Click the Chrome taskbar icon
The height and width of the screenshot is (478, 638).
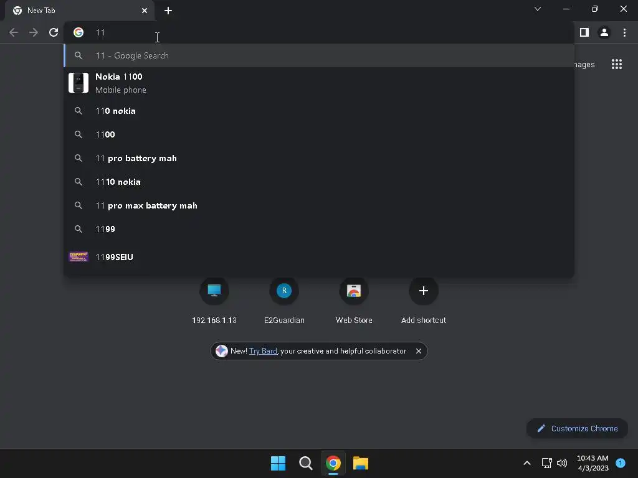(x=333, y=463)
